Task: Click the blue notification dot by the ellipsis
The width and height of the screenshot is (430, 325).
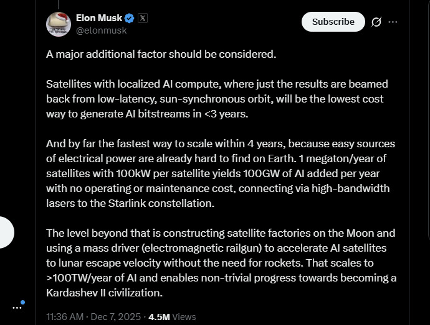Action: tap(23, 303)
